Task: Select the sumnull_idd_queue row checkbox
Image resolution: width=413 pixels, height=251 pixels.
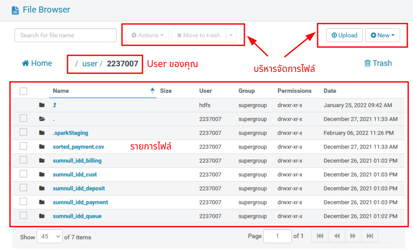Action: coord(24,215)
